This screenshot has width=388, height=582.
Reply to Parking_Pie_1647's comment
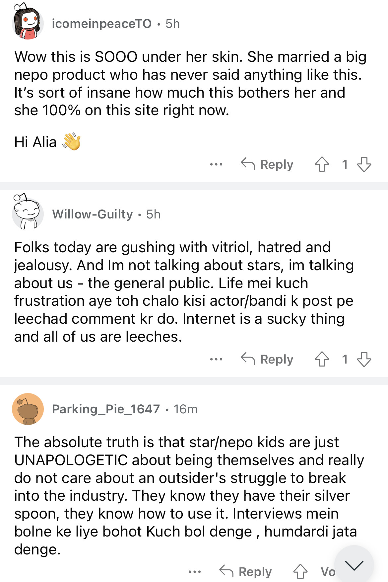[246, 571]
